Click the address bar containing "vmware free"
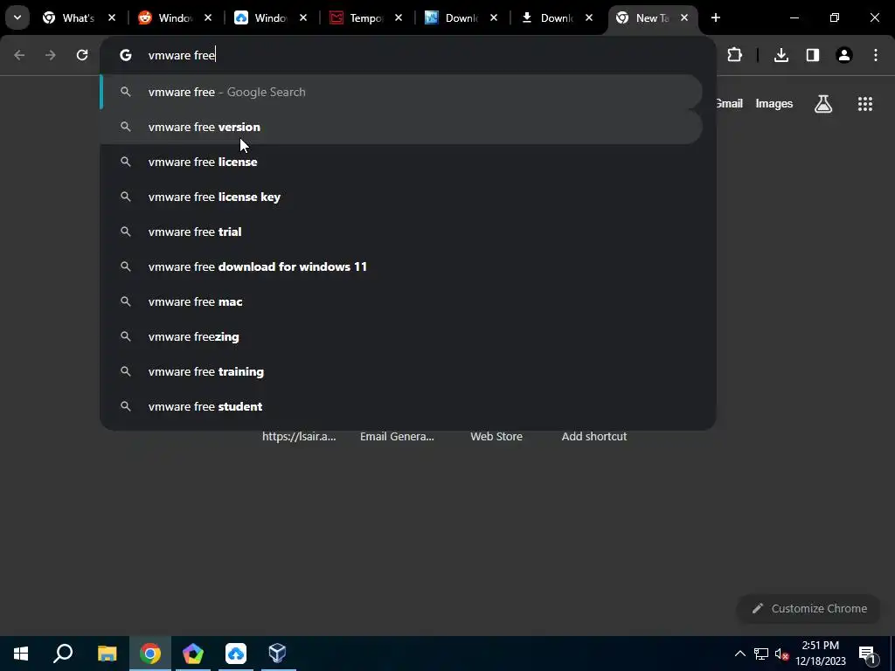Image resolution: width=895 pixels, height=671 pixels. coord(407,55)
